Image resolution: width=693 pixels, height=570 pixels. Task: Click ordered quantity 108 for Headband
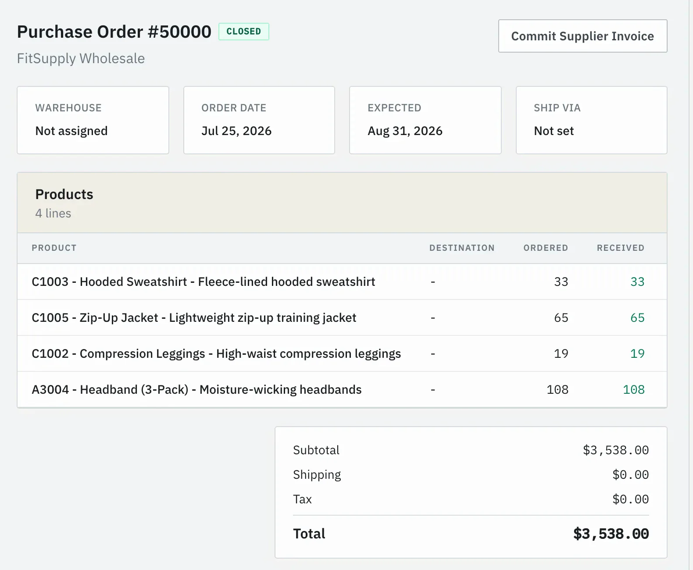557,389
